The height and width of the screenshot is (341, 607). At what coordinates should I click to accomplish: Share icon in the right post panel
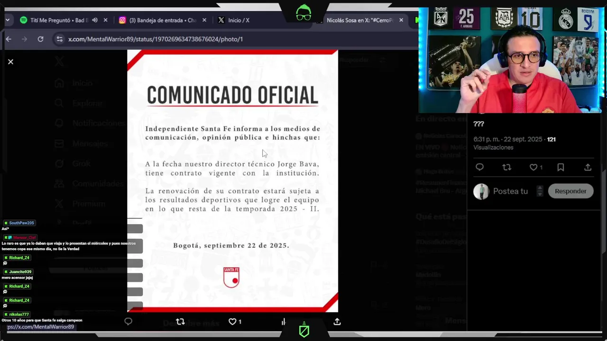point(588,167)
